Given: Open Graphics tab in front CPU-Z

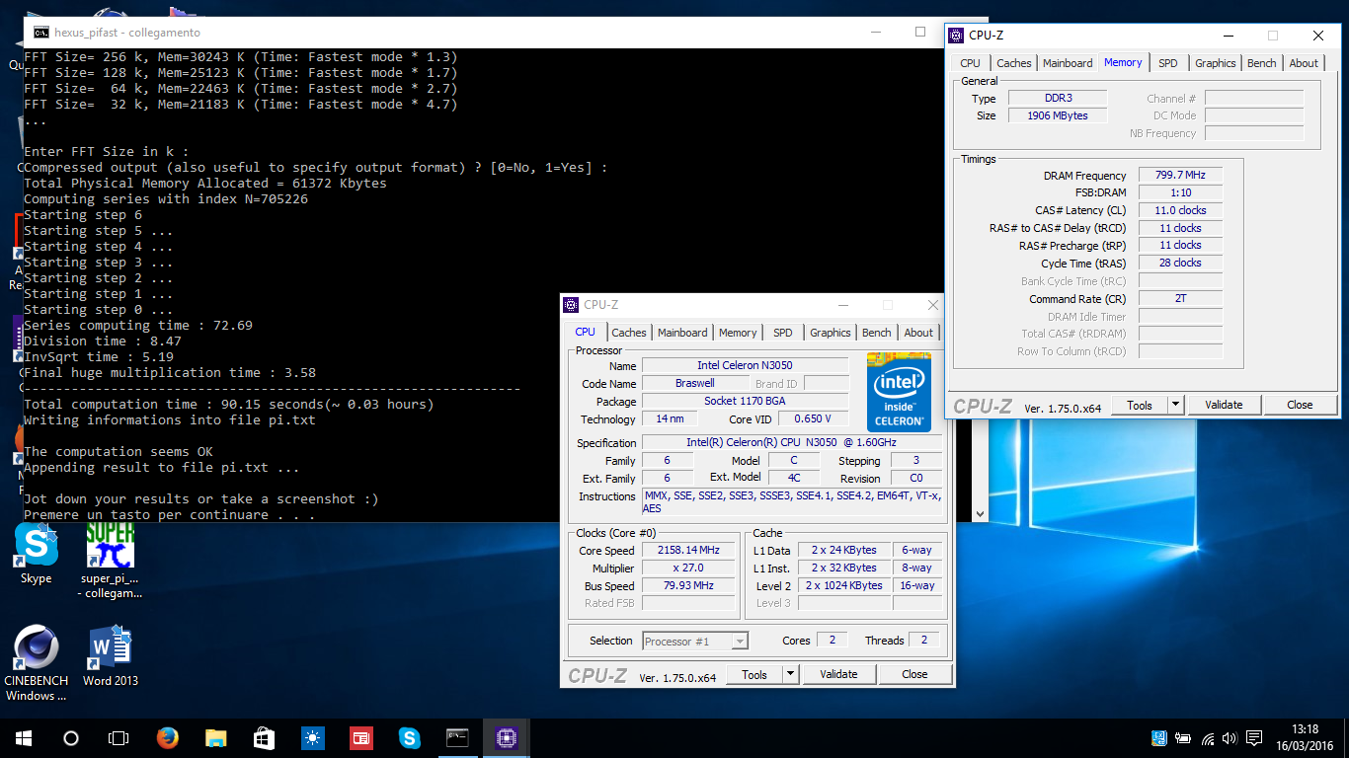Looking at the screenshot, I should (831, 333).
